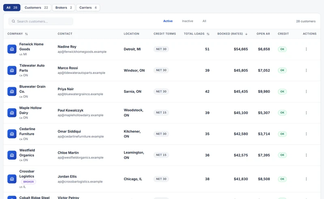The width and height of the screenshot is (324, 199).
Task: Select the Active status filter
Action: 168,21
